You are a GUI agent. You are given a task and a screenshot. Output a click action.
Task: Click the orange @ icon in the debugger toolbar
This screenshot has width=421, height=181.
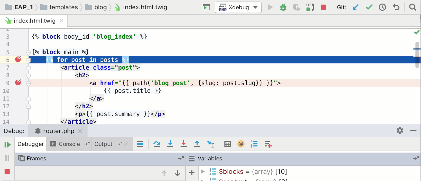(241, 144)
